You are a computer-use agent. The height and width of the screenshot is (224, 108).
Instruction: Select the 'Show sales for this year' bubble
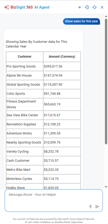(x=81, y=22)
